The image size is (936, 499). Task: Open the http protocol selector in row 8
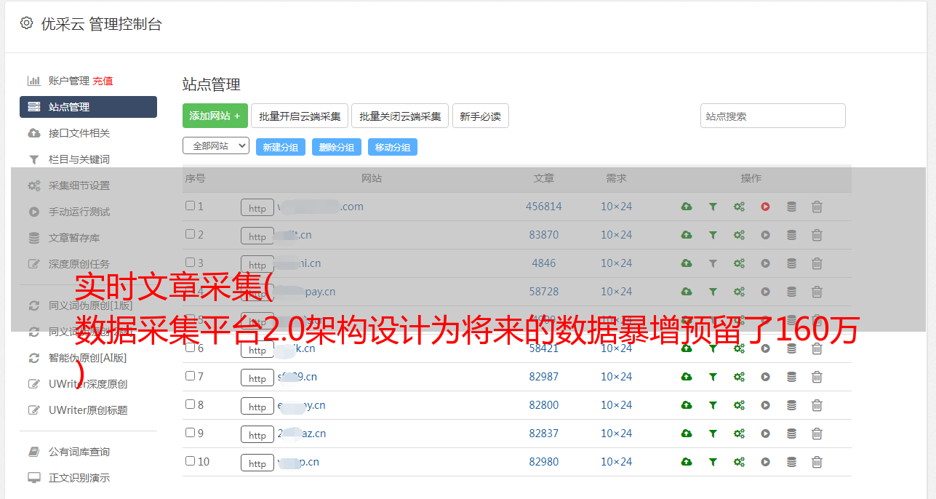(257, 407)
